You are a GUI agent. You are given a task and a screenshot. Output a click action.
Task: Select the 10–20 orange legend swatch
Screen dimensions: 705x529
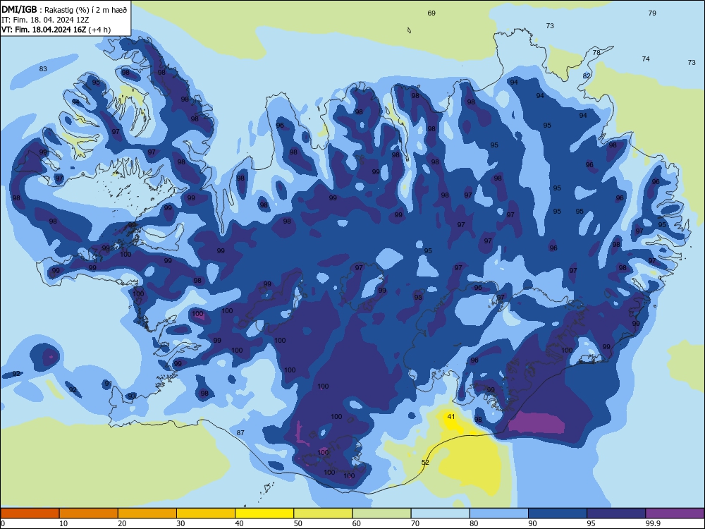tap(89, 513)
